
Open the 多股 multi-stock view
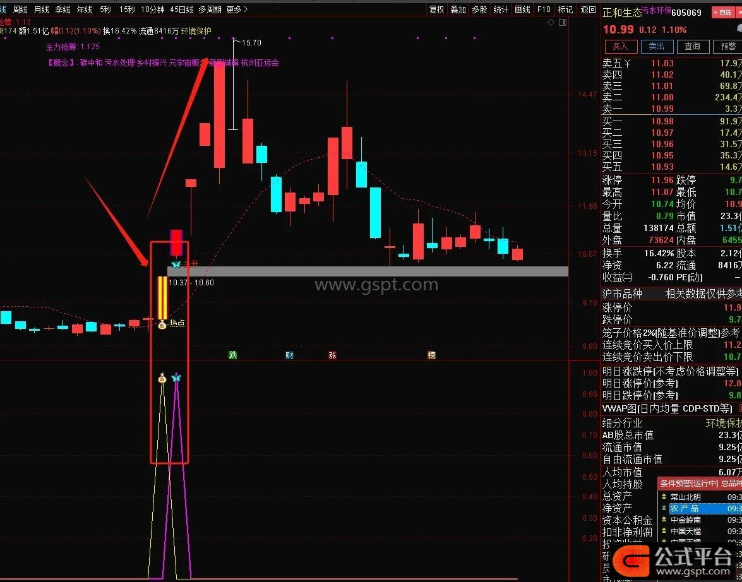point(479,9)
